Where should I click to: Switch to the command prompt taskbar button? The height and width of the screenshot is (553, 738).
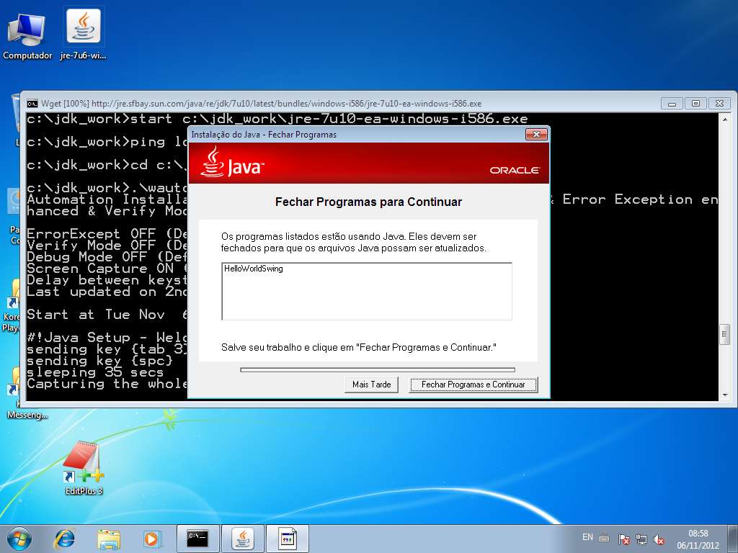(197, 538)
